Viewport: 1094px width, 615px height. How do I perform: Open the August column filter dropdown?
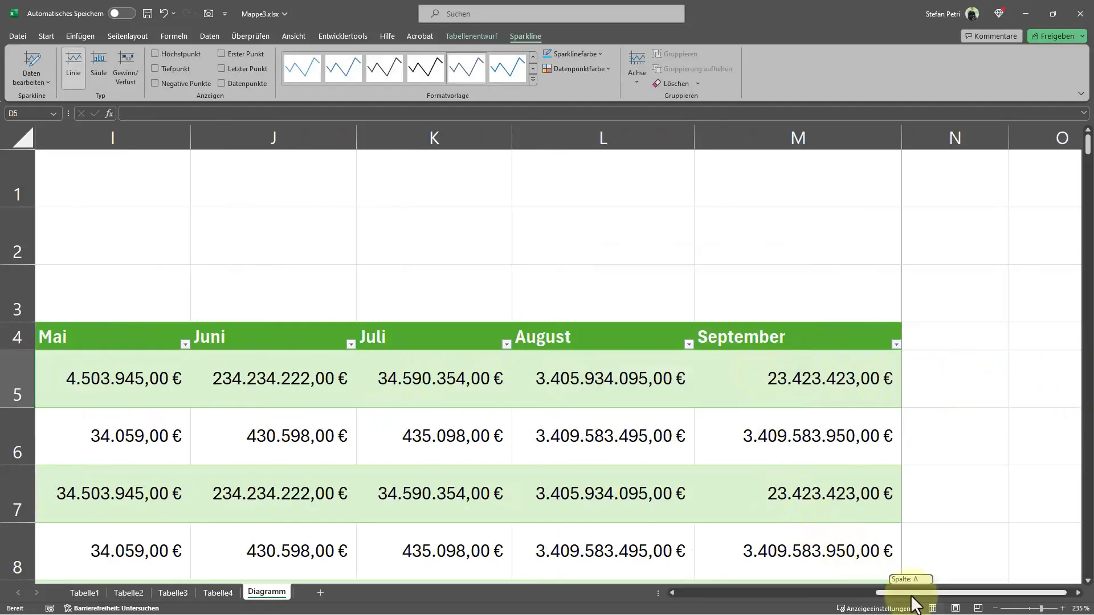(x=688, y=344)
